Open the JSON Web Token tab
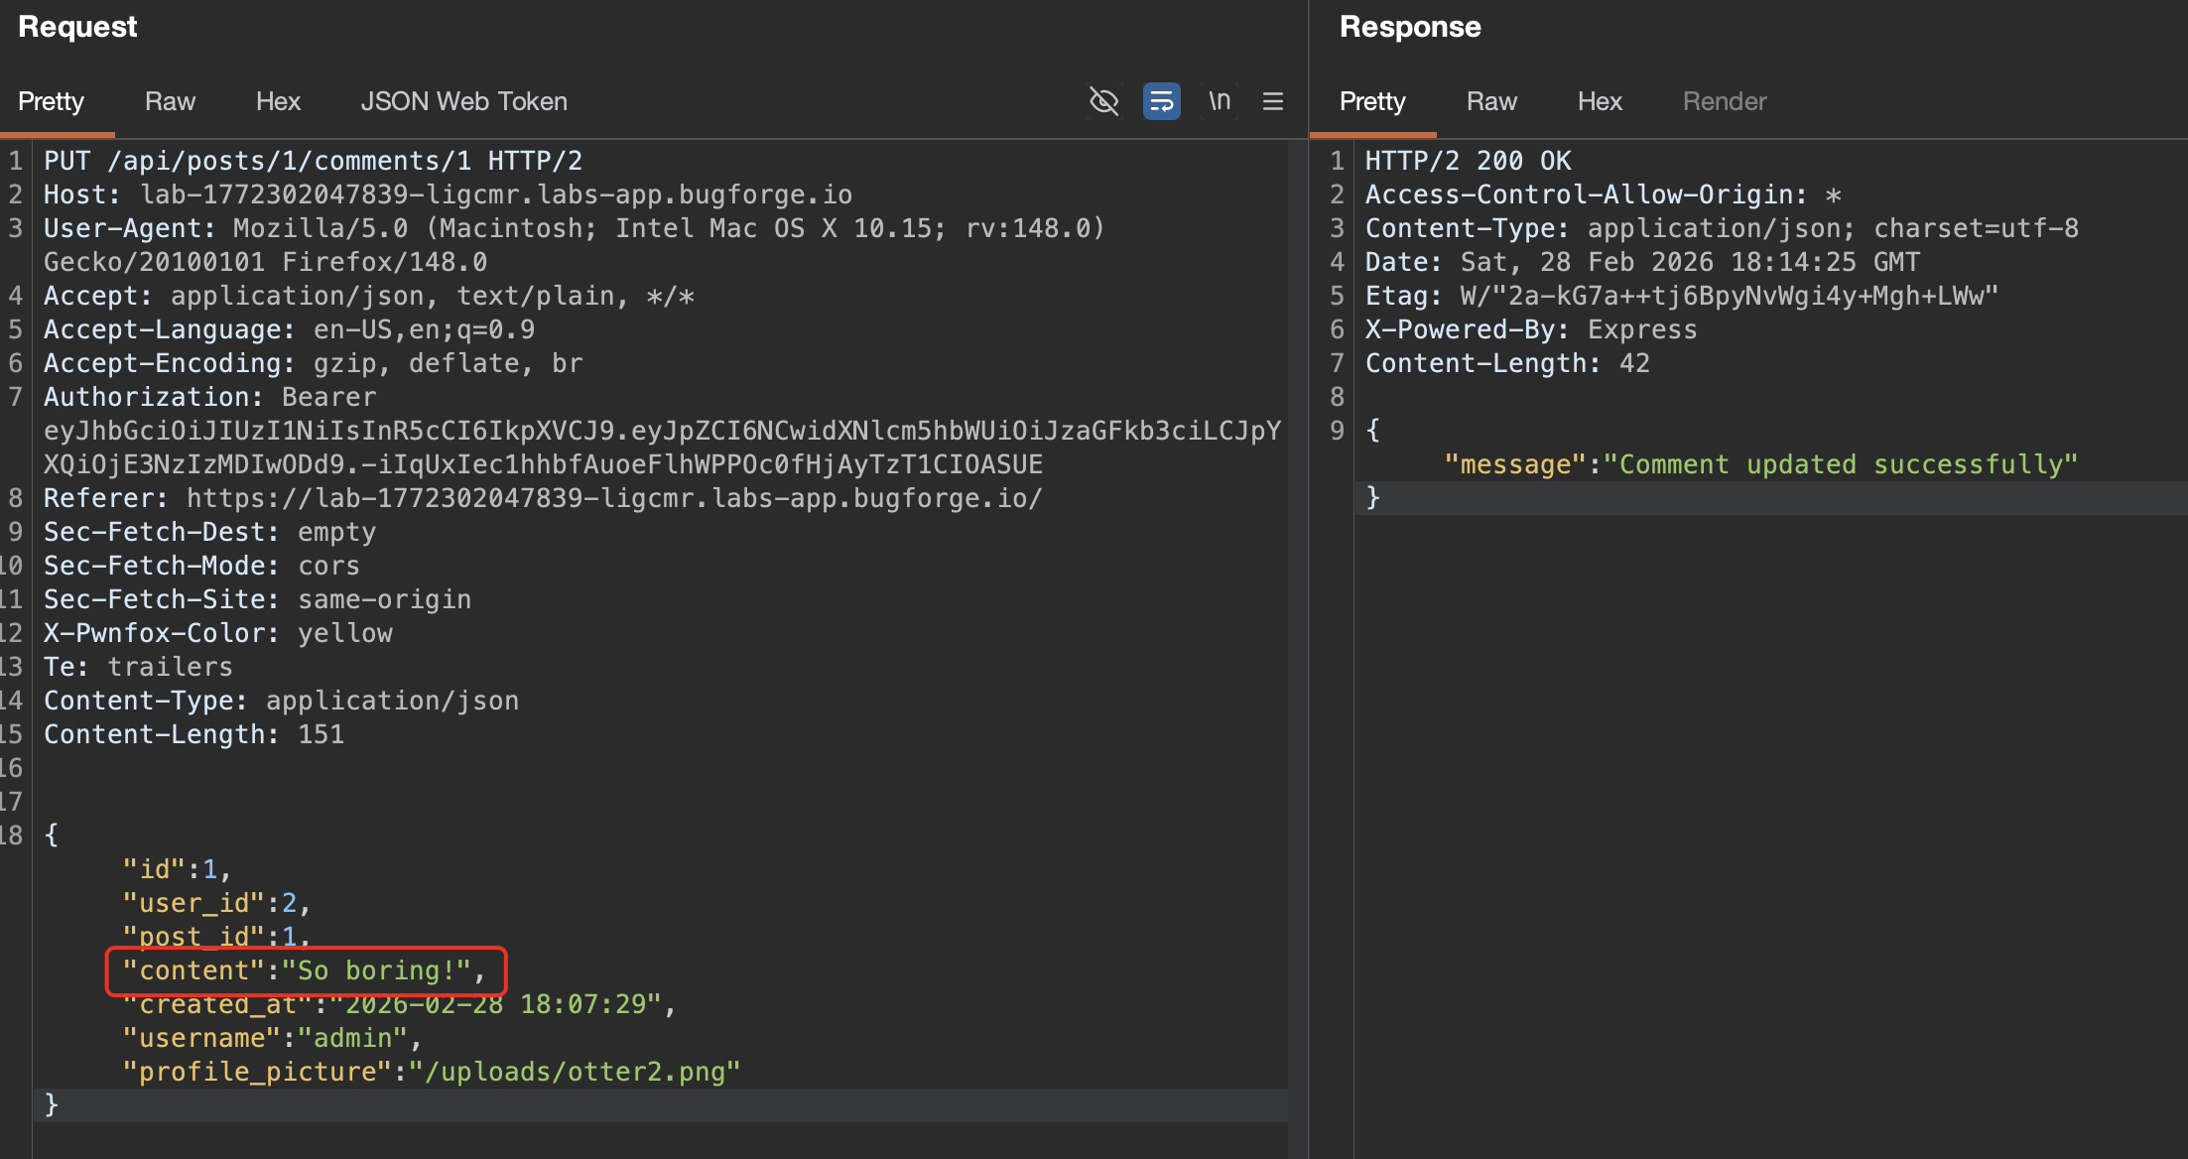The height and width of the screenshot is (1159, 2188). 463,101
